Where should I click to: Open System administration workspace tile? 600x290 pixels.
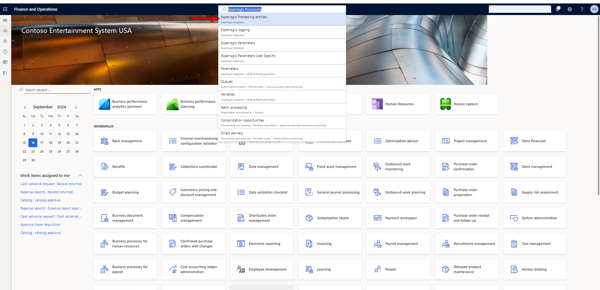click(x=535, y=218)
